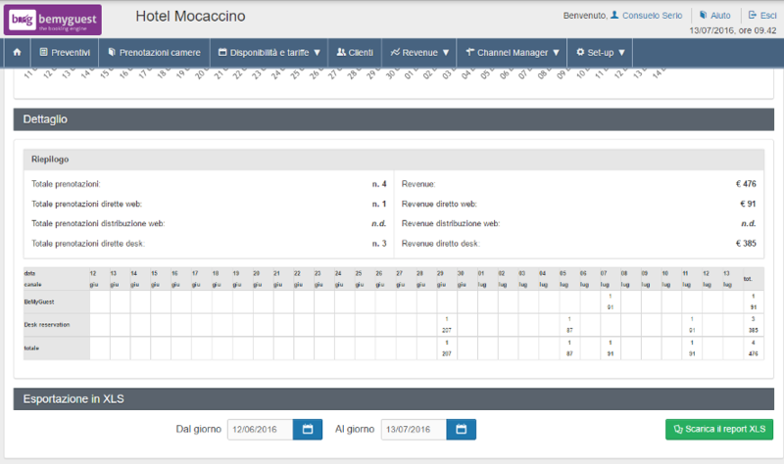Click the Aiuto help book icon

point(703,16)
